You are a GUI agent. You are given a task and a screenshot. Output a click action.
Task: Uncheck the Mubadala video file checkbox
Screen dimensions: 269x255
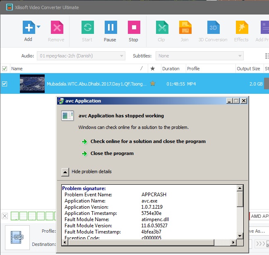click(5, 84)
